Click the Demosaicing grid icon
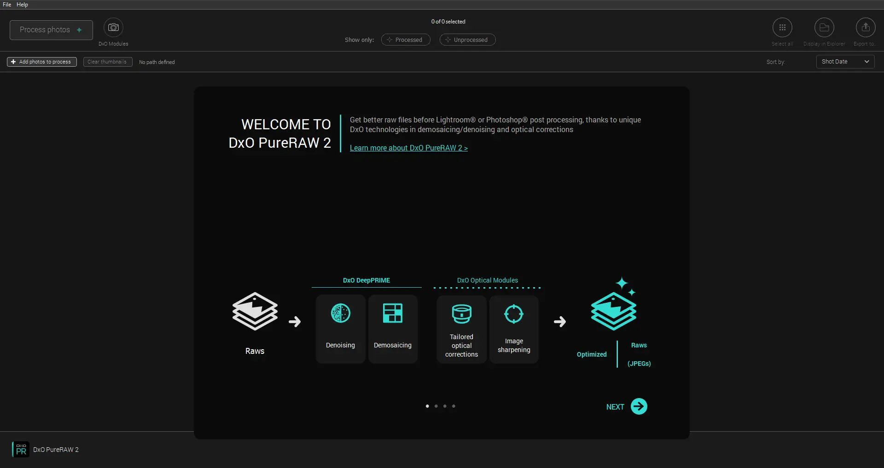 (x=393, y=313)
